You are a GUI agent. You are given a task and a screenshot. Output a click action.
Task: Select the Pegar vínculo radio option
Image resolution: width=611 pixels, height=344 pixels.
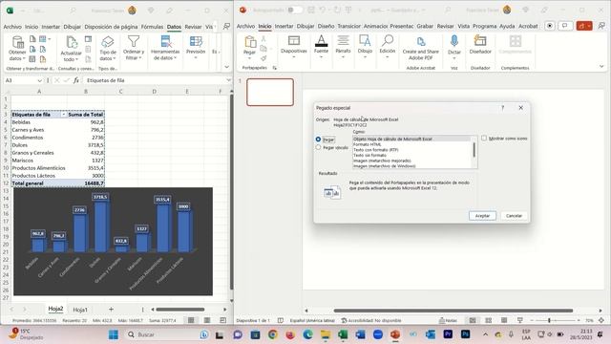pyautogui.click(x=318, y=147)
